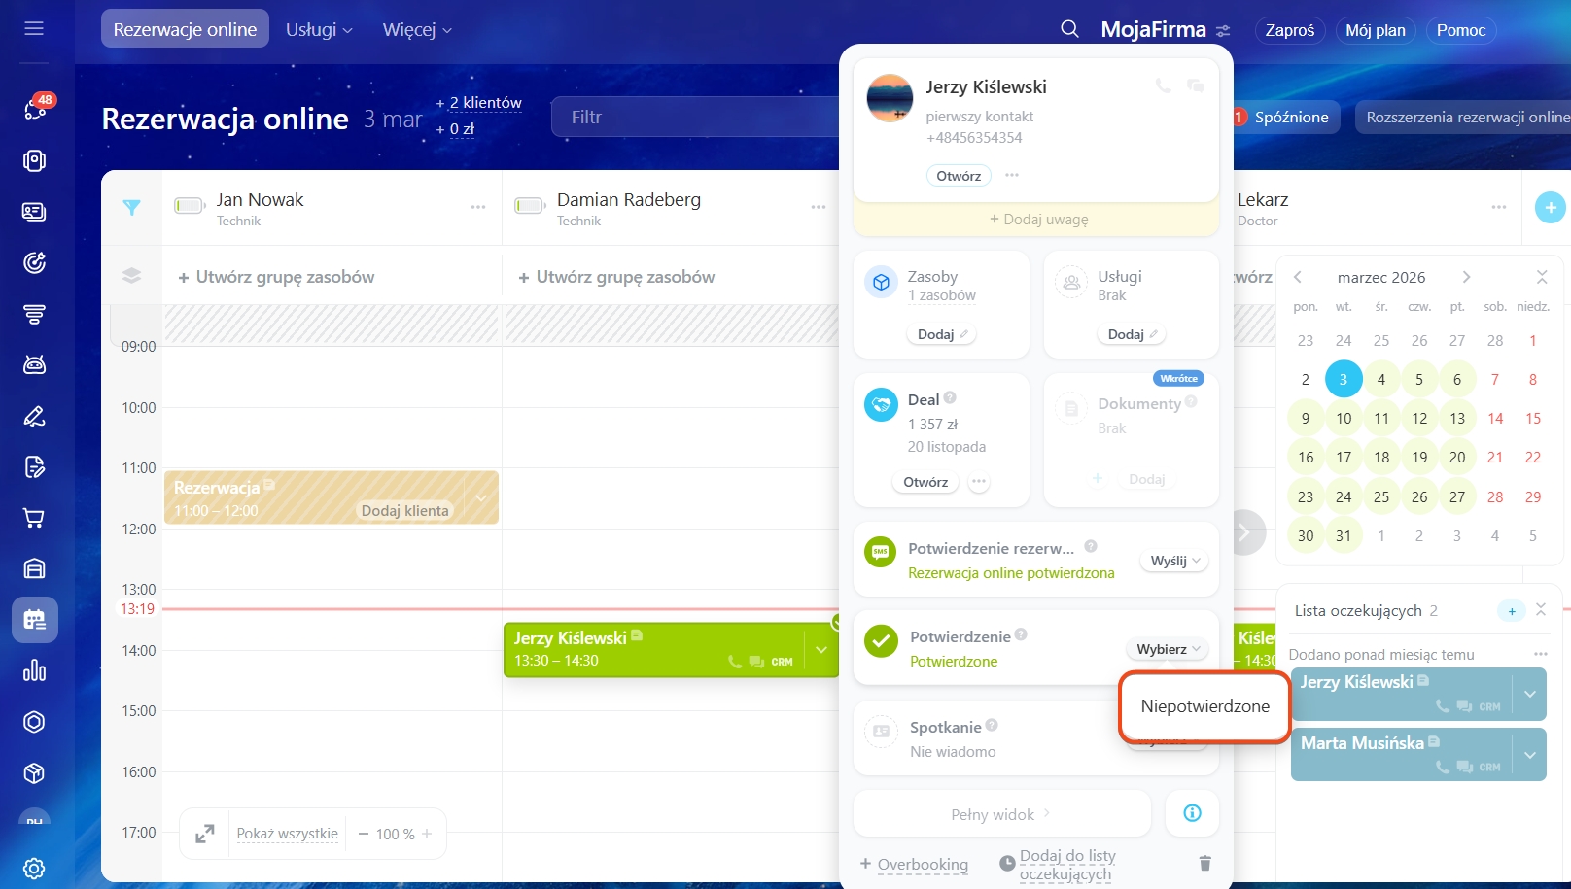Expand the Wyślij dropdown

pos(1174,561)
